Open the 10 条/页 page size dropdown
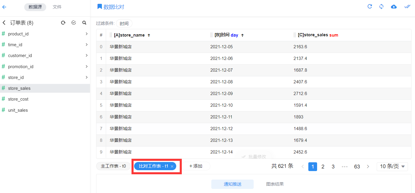This screenshot has width=415, height=193. [392, 166]
